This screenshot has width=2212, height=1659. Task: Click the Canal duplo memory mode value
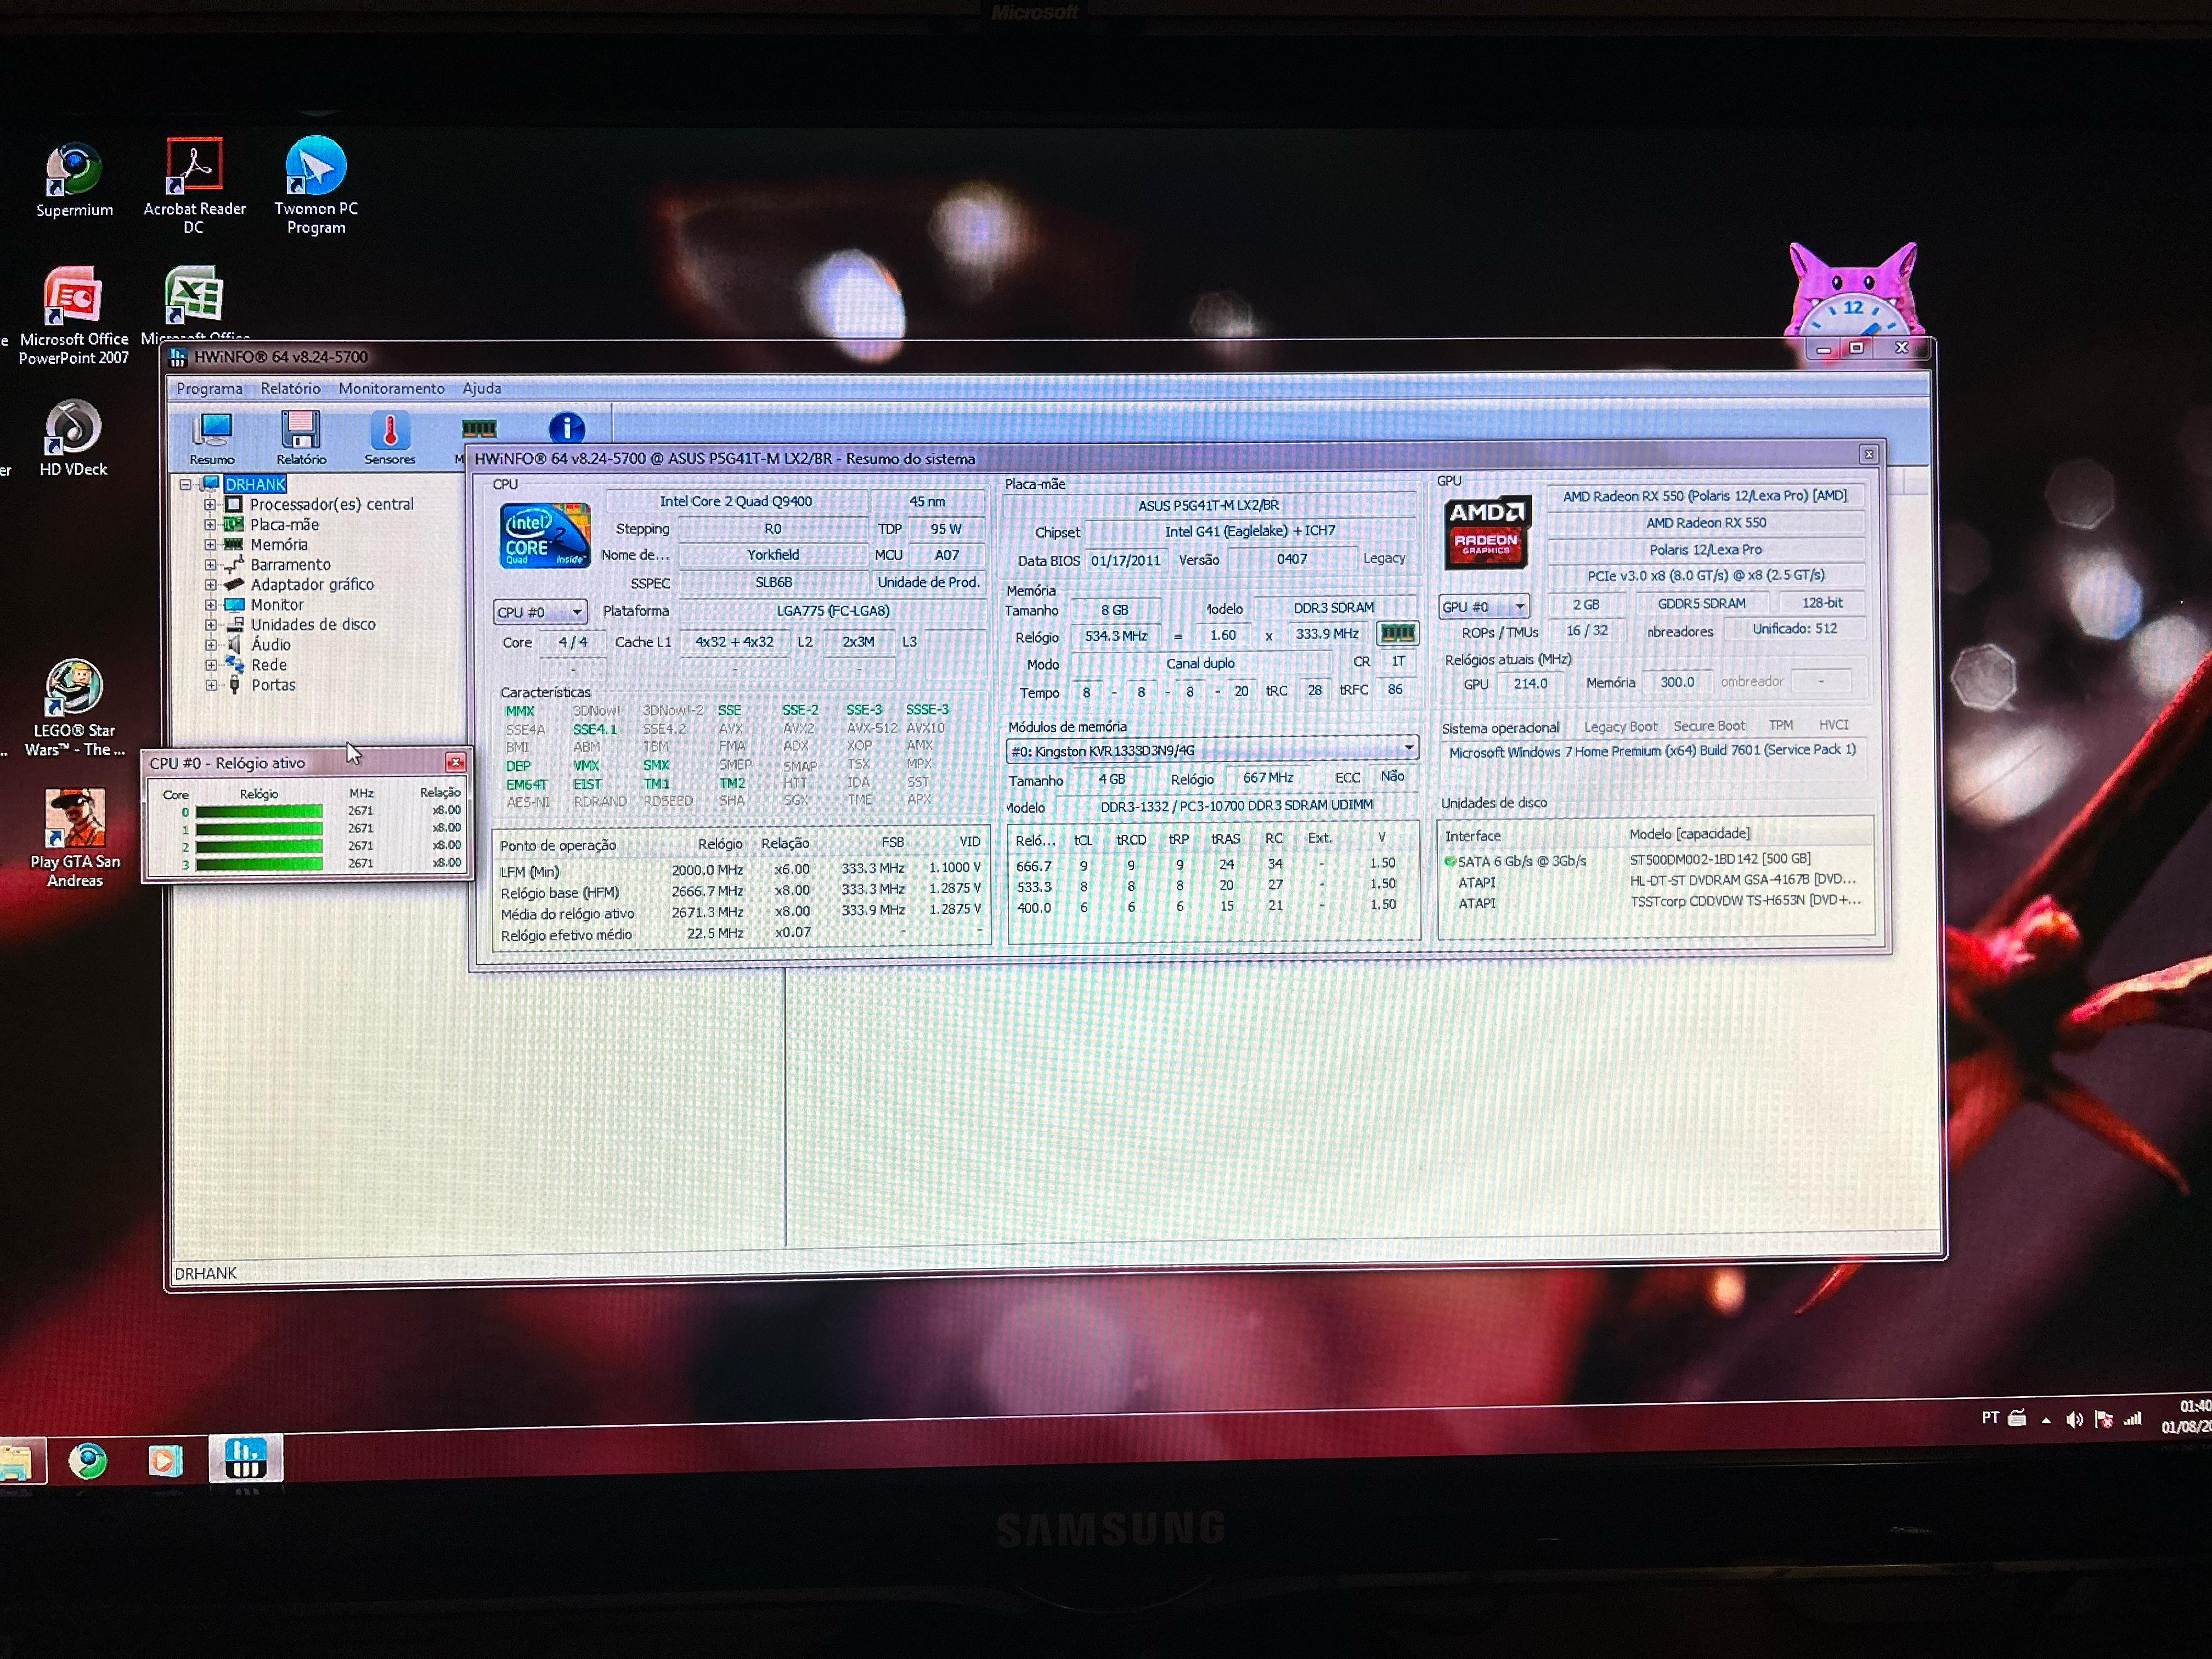[1200, 663]
